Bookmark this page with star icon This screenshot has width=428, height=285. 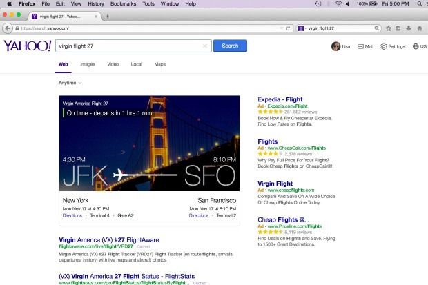(389, 28)
